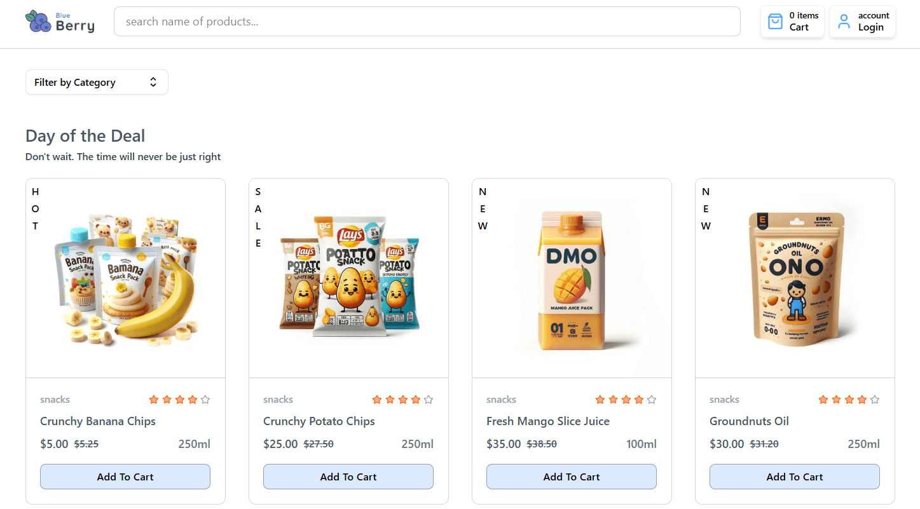
Task: Click the account icon next to Login
Action: click(844, 21)
